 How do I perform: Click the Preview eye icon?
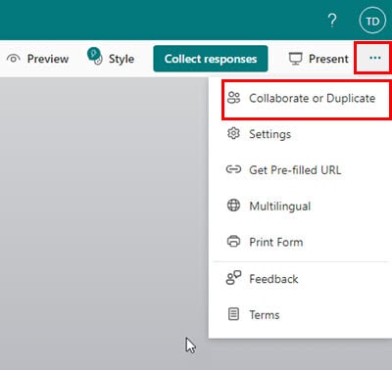pyautogui.click(x=14, y=59)
